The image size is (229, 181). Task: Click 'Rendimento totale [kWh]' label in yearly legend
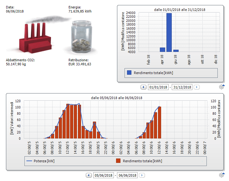pos(153,73)
